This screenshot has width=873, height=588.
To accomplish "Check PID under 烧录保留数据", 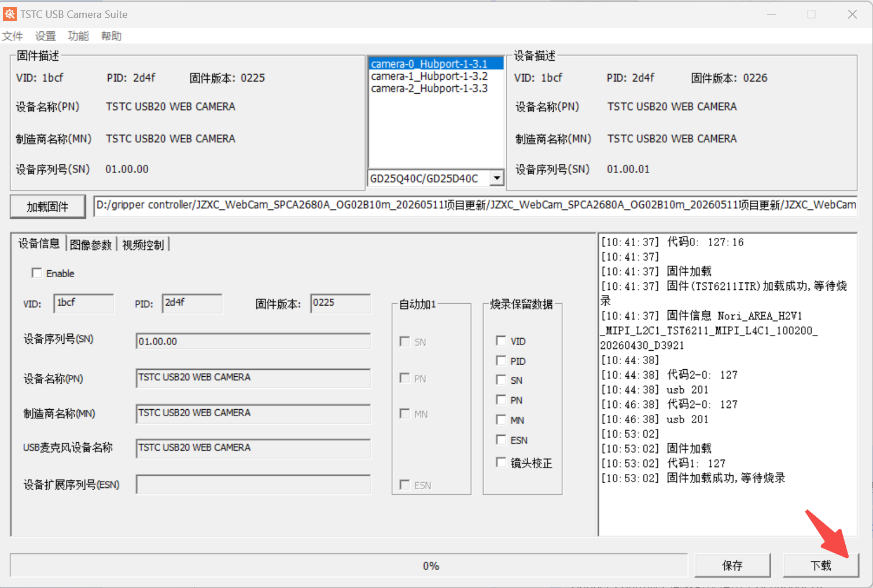I will (501, 361).
